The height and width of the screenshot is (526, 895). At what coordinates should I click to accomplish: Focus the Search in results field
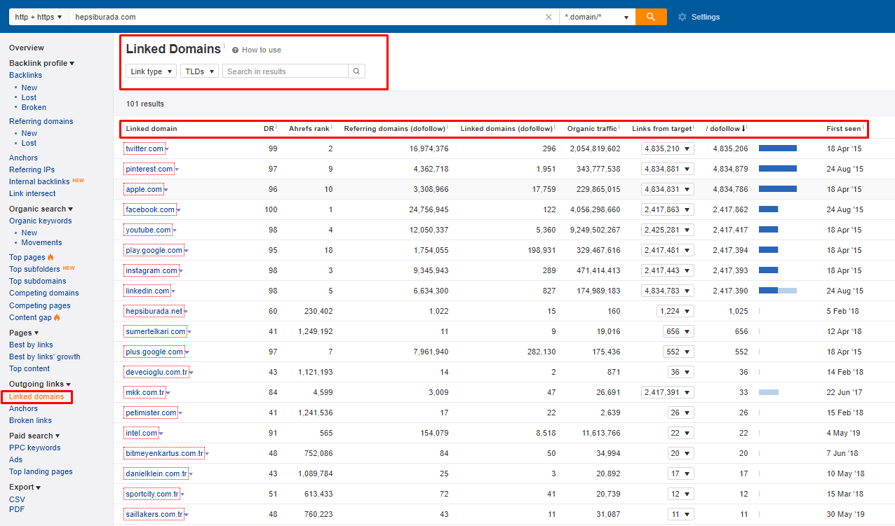(x=285, y=71)
